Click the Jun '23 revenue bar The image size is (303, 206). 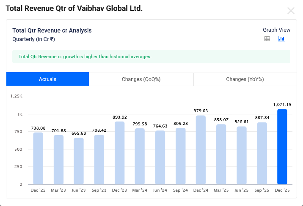click(79, 161)
